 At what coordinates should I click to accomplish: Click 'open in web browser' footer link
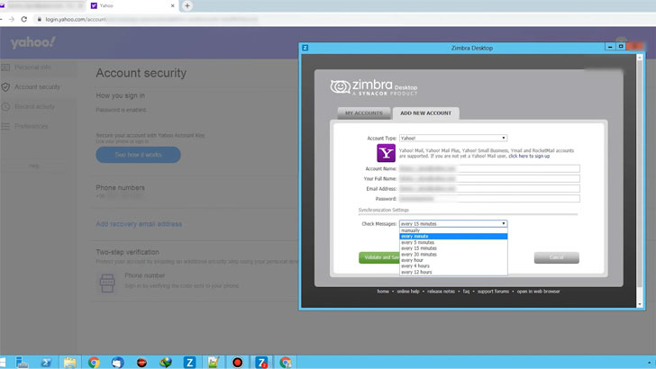point(539,292)
